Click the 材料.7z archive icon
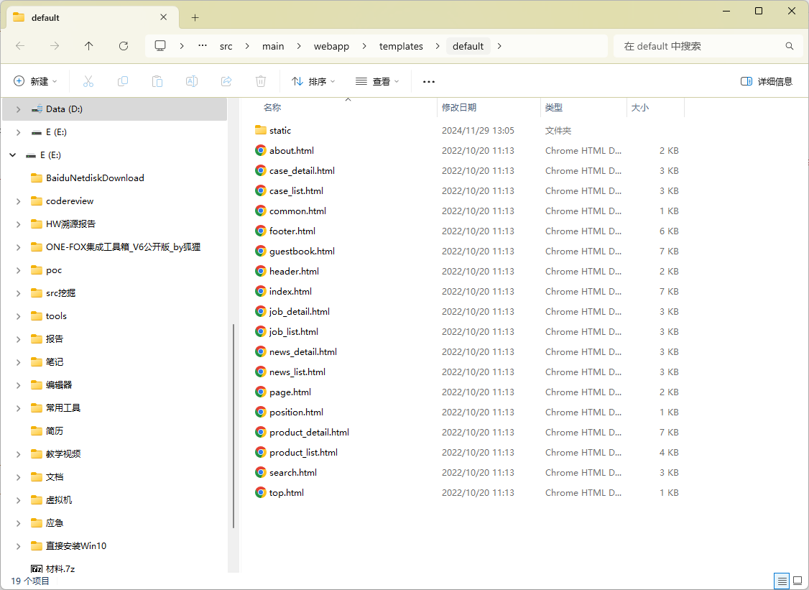Screen dimensions: 809x590 pos(37,569)
